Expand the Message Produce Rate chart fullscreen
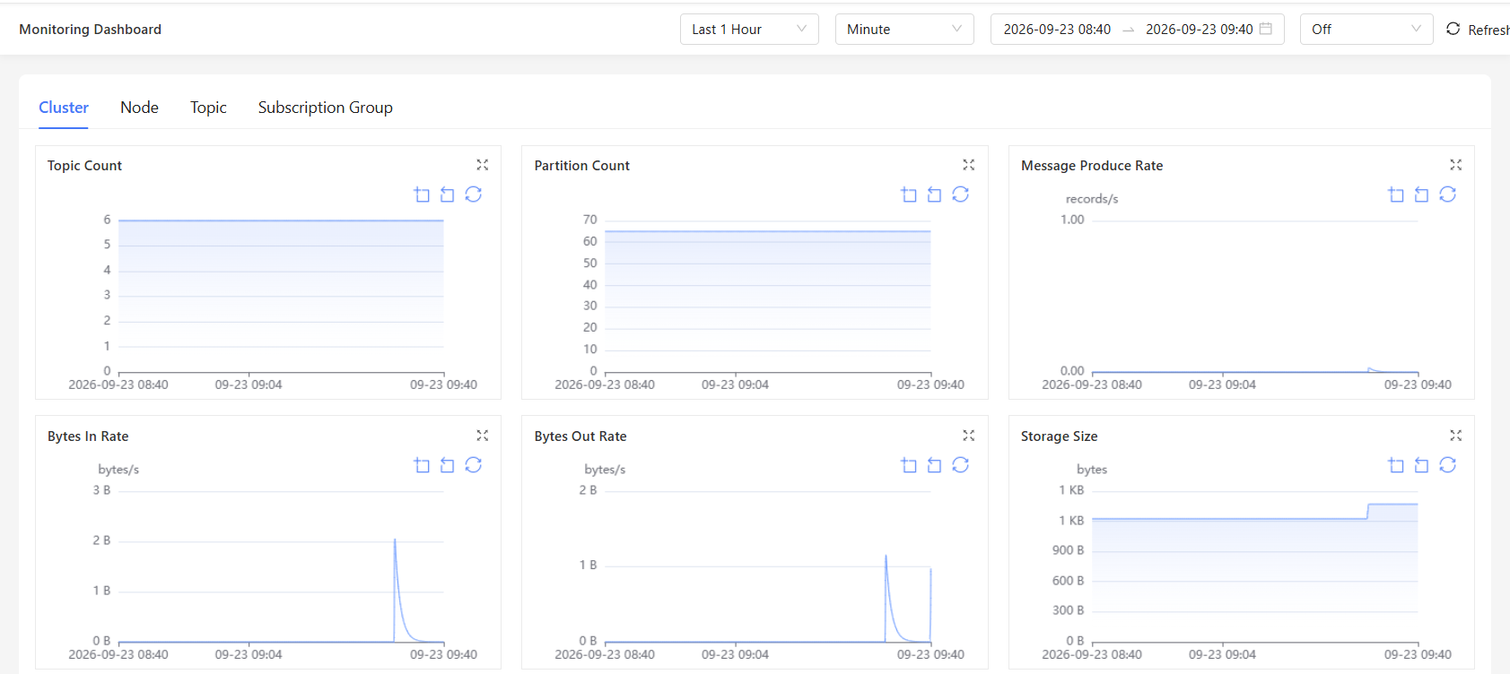This screenshot has width=1510, height=674. pyautogui.click(x=1456, y=165)
